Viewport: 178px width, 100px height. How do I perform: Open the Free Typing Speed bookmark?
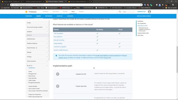tap(52, 8)
